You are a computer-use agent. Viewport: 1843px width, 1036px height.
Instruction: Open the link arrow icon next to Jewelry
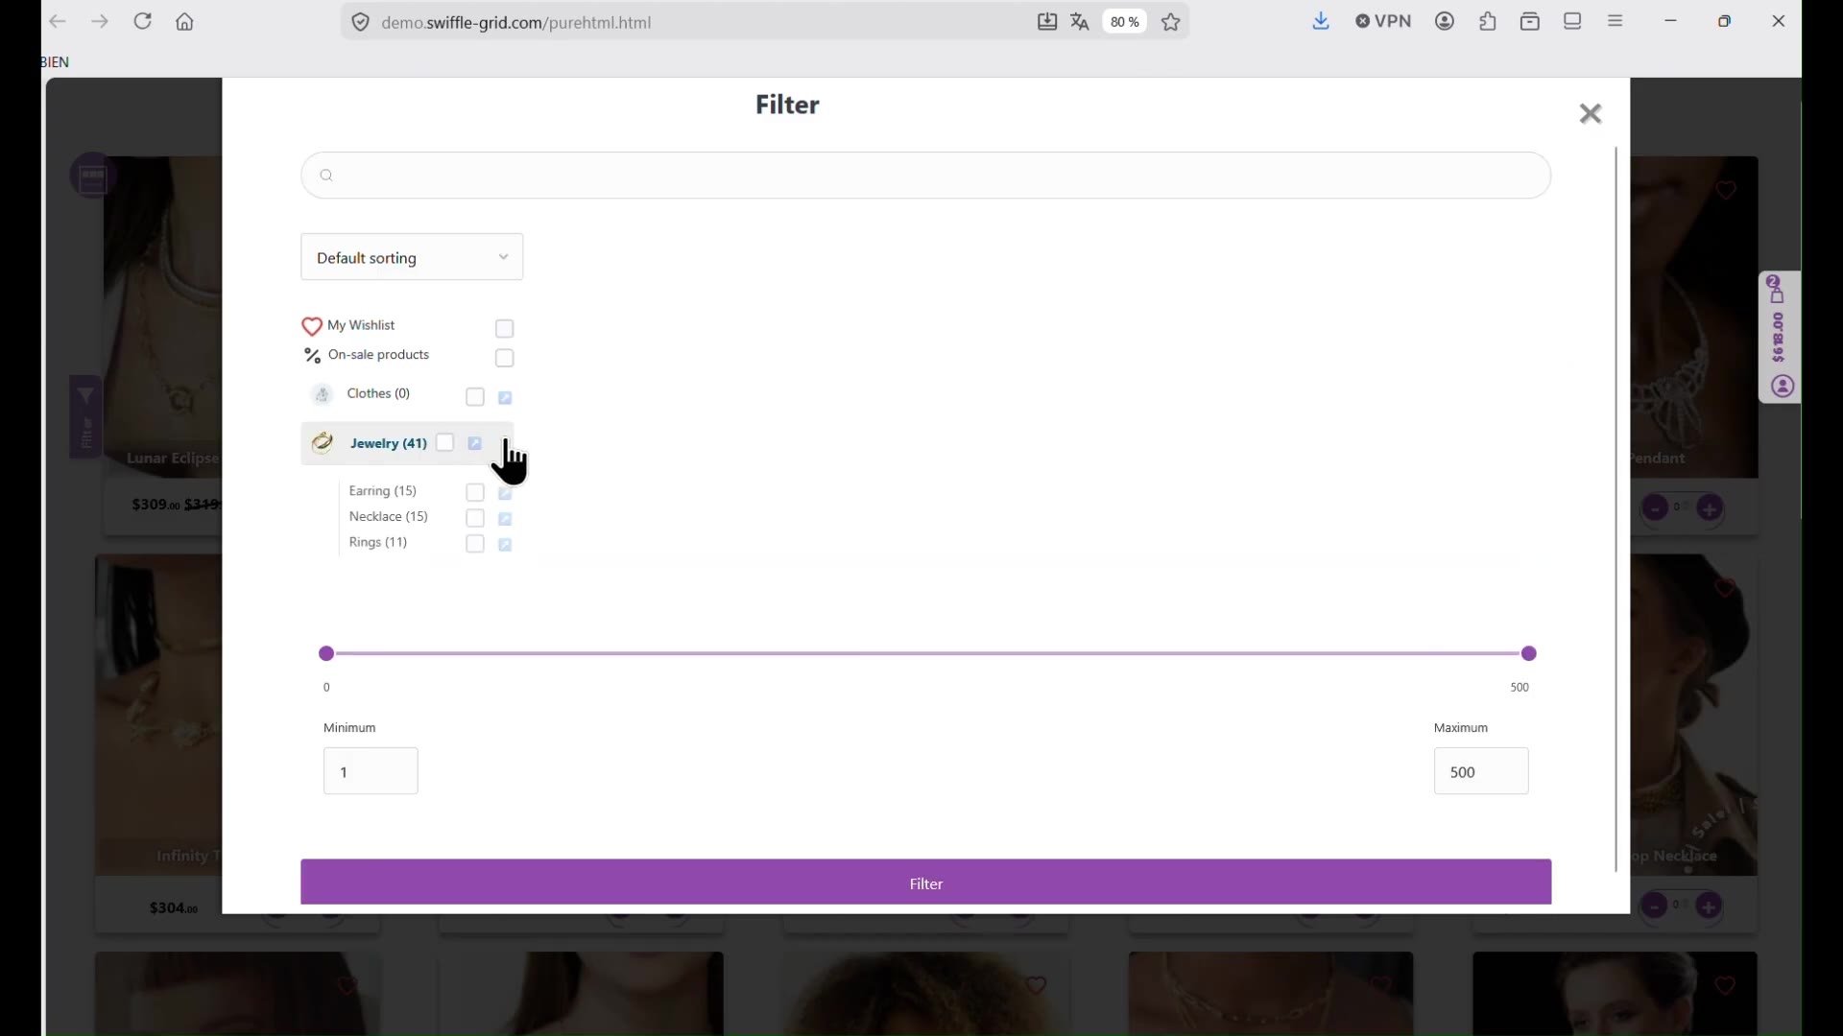point(477,444)
